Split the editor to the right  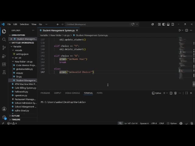[x=186, y=30]
